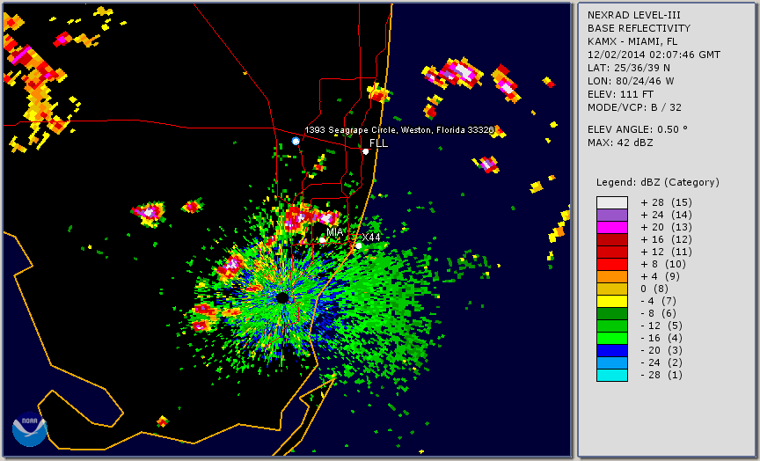Click the FLL map label
The width and height of the screenshot is (760, 461).
pyautogui.click(x=378, y=143)
